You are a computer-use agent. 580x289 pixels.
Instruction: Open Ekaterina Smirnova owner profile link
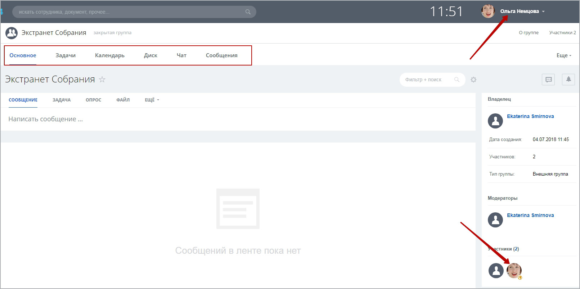tap(530, 116)
